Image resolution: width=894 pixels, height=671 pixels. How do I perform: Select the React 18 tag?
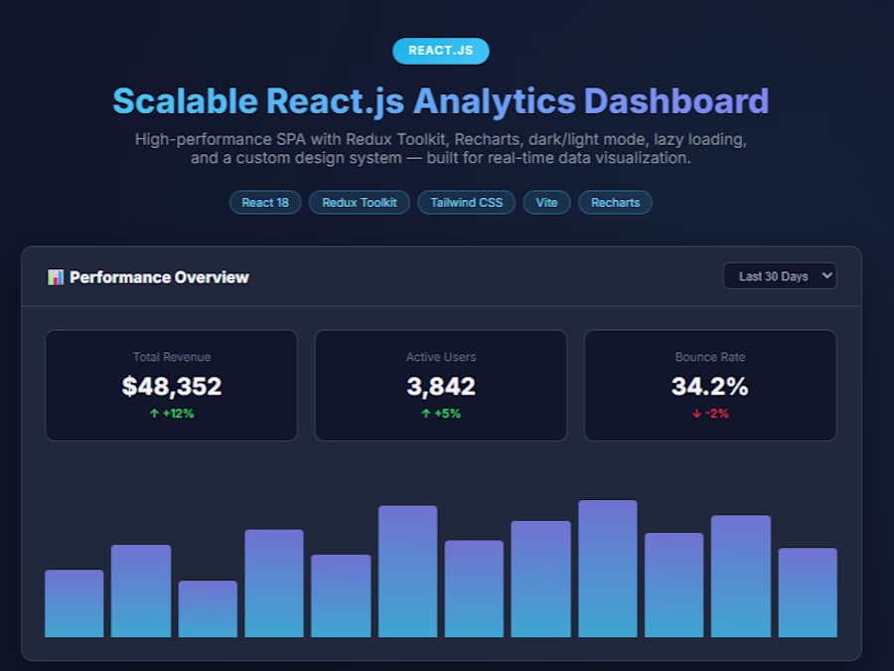click(x=265, y=203)
